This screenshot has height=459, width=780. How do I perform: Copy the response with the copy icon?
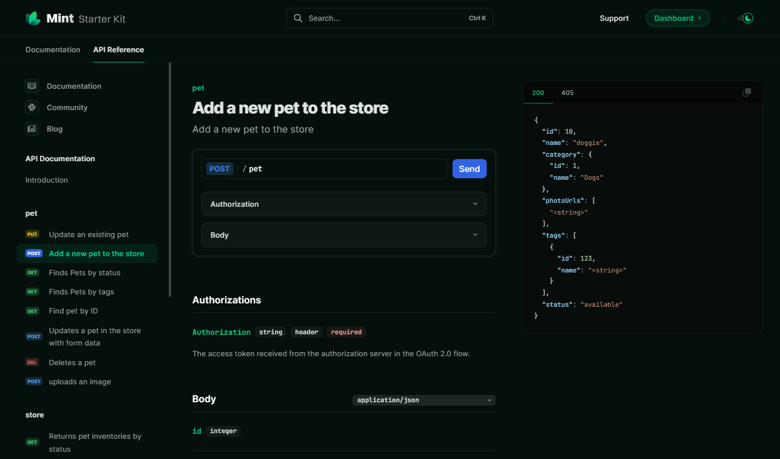(x=747, y=92)
